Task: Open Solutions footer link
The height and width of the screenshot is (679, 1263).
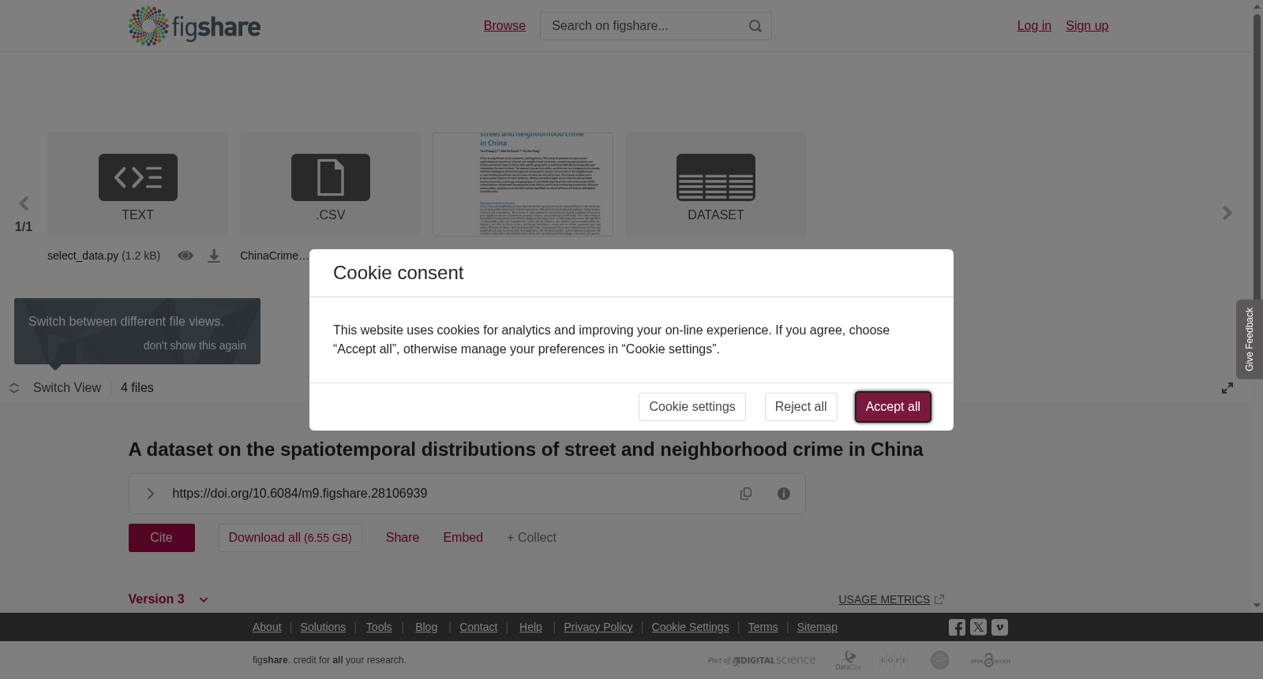Action: (x=323, y=627)
